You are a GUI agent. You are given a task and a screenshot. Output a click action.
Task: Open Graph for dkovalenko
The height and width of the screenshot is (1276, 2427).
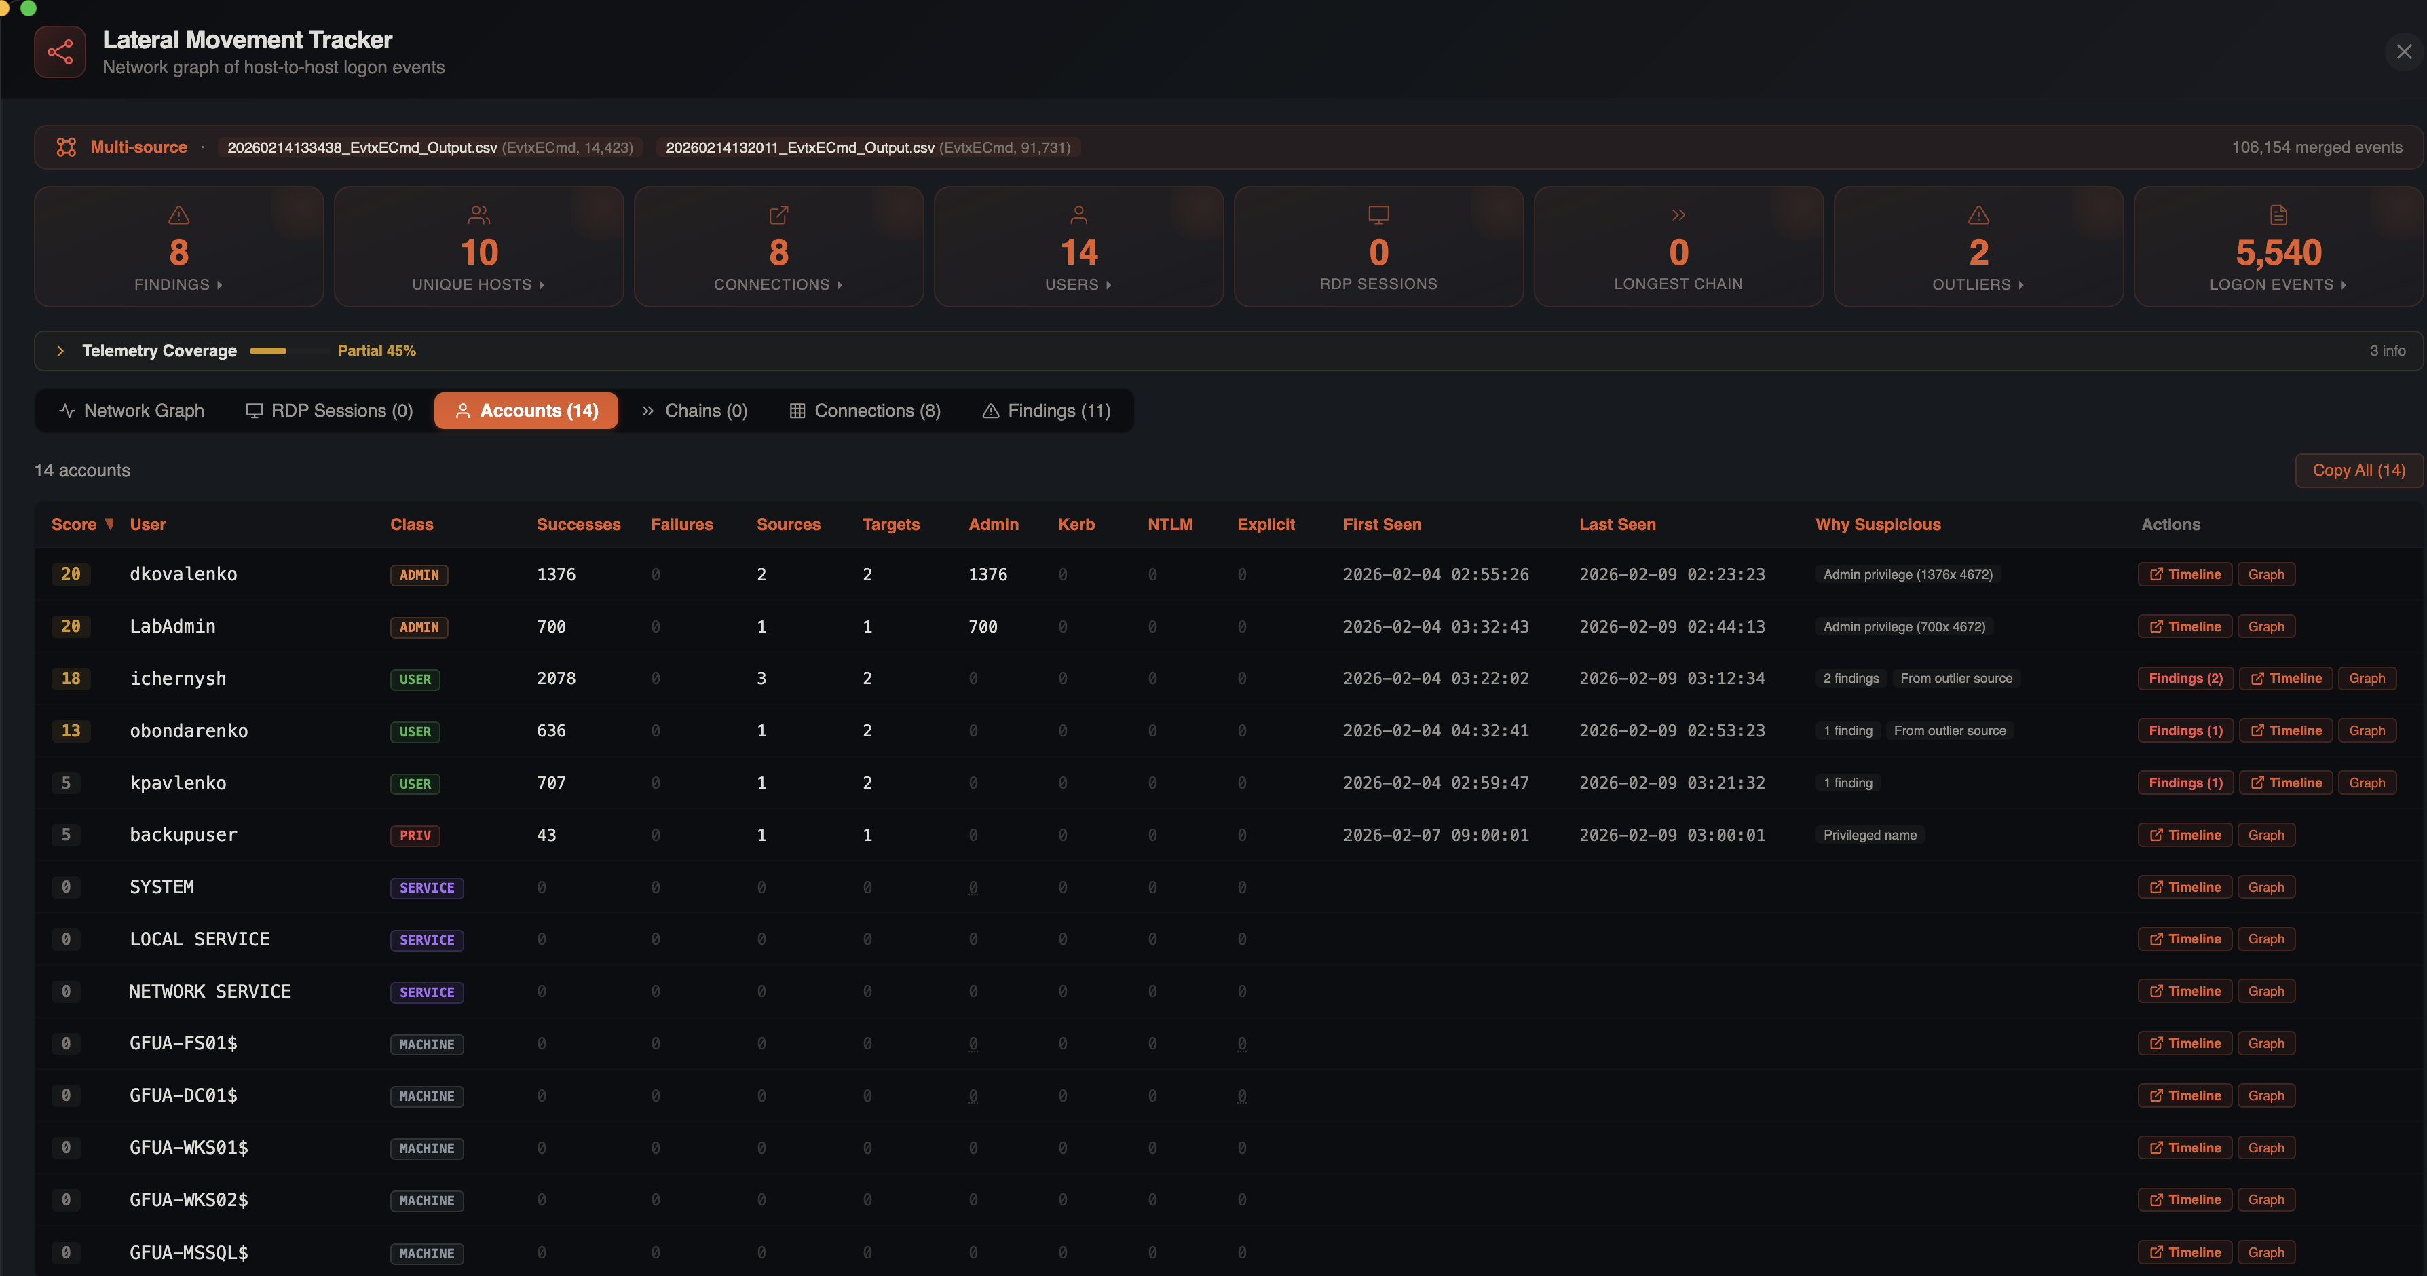coord(2266,575)
